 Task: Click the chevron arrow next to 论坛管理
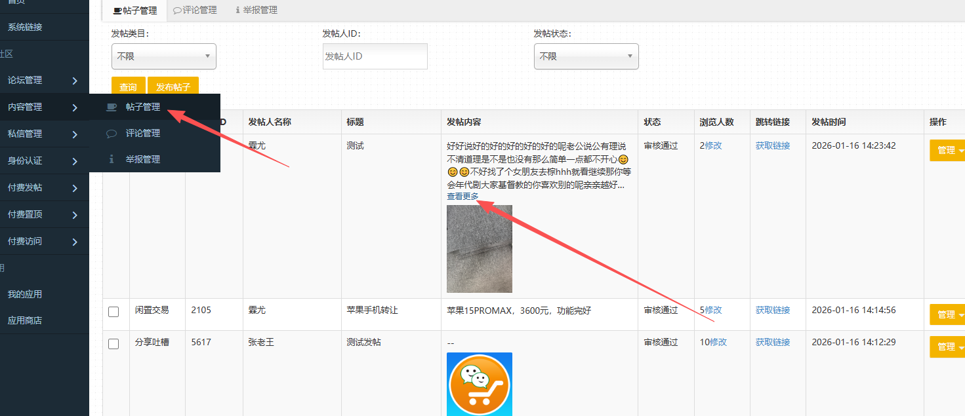pyautogui.click(x=75, y=81)
